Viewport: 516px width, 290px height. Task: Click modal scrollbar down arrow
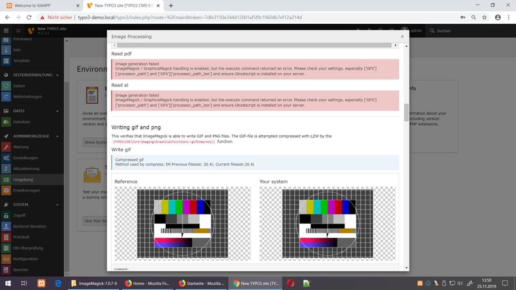pyautogui.click(x=406, y=267)
